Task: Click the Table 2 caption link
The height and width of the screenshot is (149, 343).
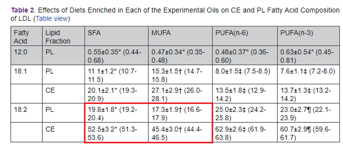Action: (22, 10)
